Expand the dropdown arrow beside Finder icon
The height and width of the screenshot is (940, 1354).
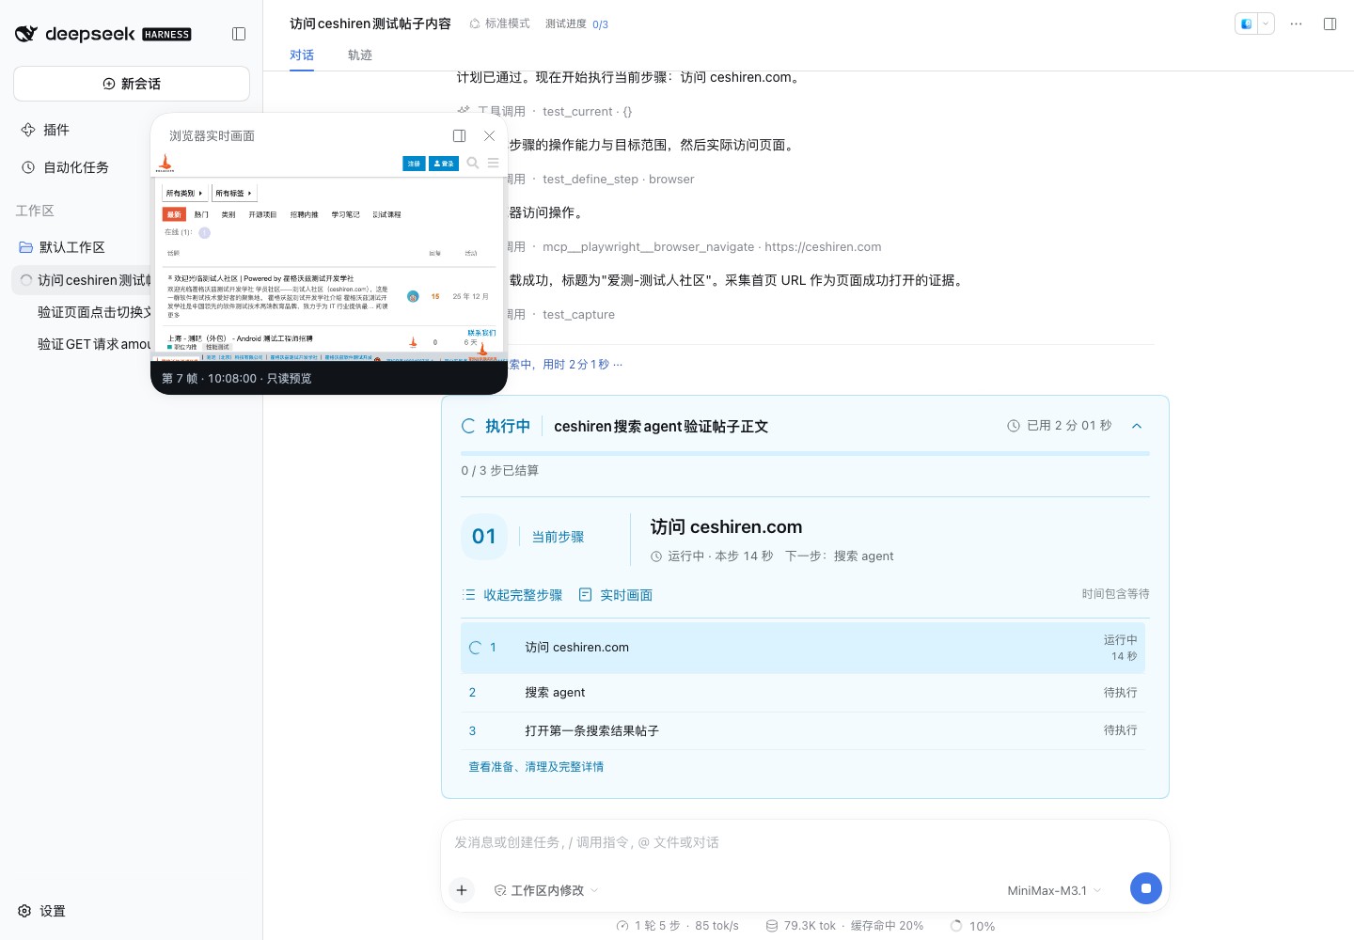coord(1266,23)
